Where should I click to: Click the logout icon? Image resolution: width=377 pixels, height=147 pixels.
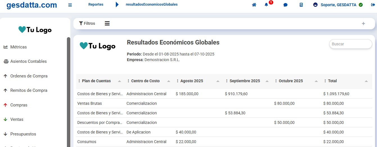(x=373, y=5)
